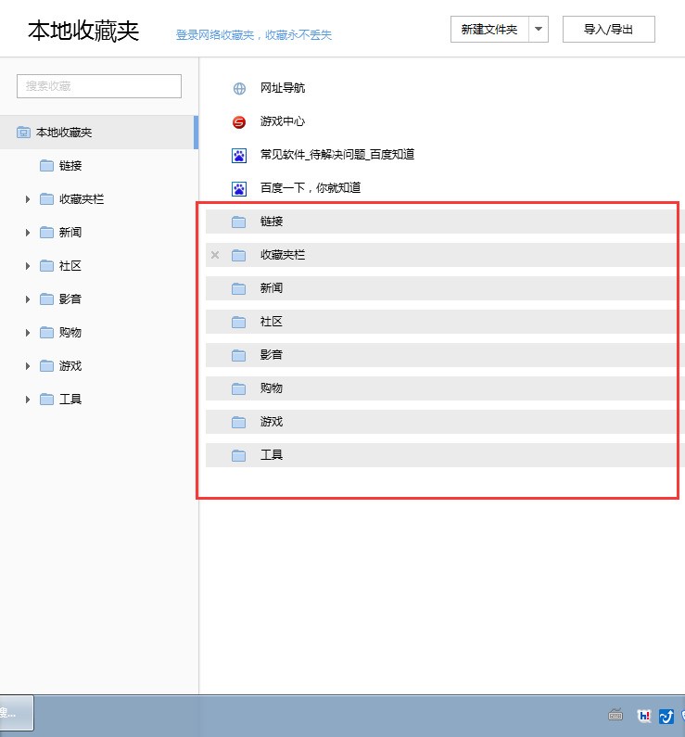685x737 pixels.
Task: Click the red Sogou 游戏中心 icon
Action: (239, 122)
